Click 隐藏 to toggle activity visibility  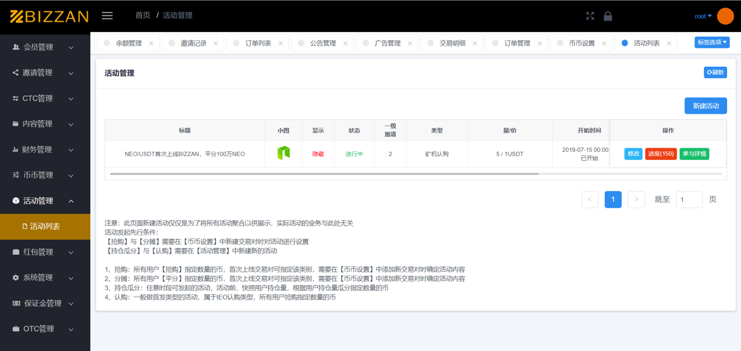(x=318, y=154)
